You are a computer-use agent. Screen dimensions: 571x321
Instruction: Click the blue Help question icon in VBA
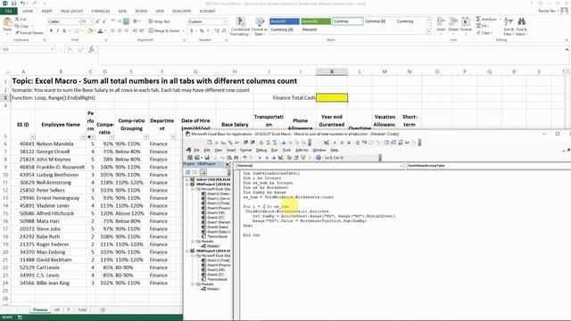[x=319, y=158]
